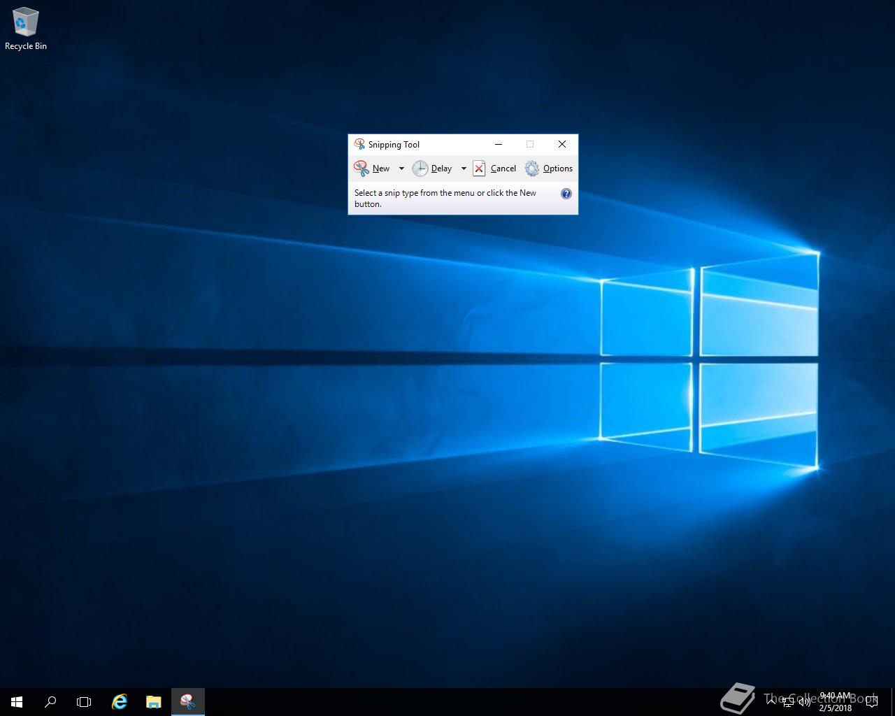Open File Explorer from taskbar

pos(153,701)
